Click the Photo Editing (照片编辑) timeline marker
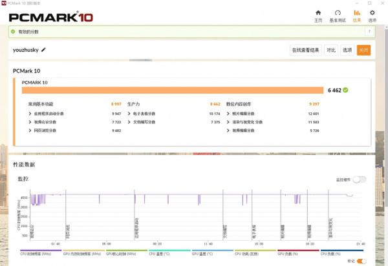This screenshot has width=388, height=266. 283,232
